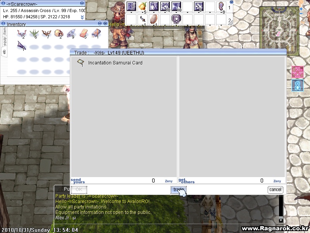Expand the character info window with the double arrow

point(82,17)
